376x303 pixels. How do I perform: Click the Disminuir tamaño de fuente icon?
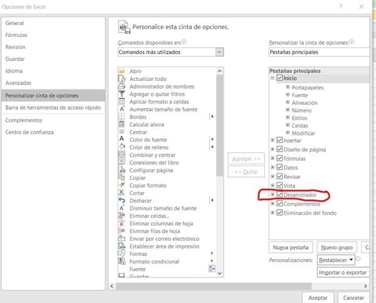coord(122,208)
